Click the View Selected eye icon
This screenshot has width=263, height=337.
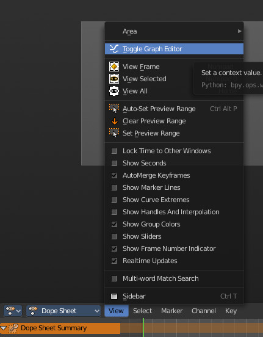(x=114, y=79)
